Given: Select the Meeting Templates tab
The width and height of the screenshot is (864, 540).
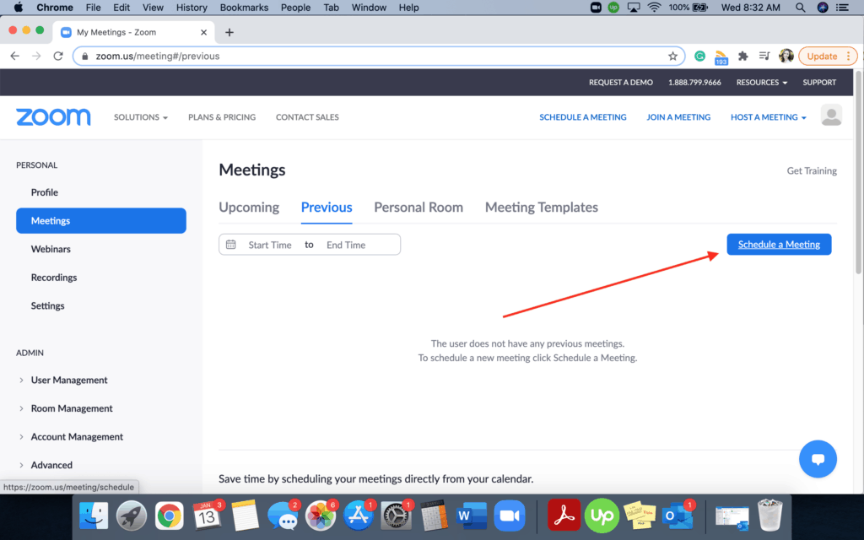Looking at the screenshot, I should tap(541, 208).
